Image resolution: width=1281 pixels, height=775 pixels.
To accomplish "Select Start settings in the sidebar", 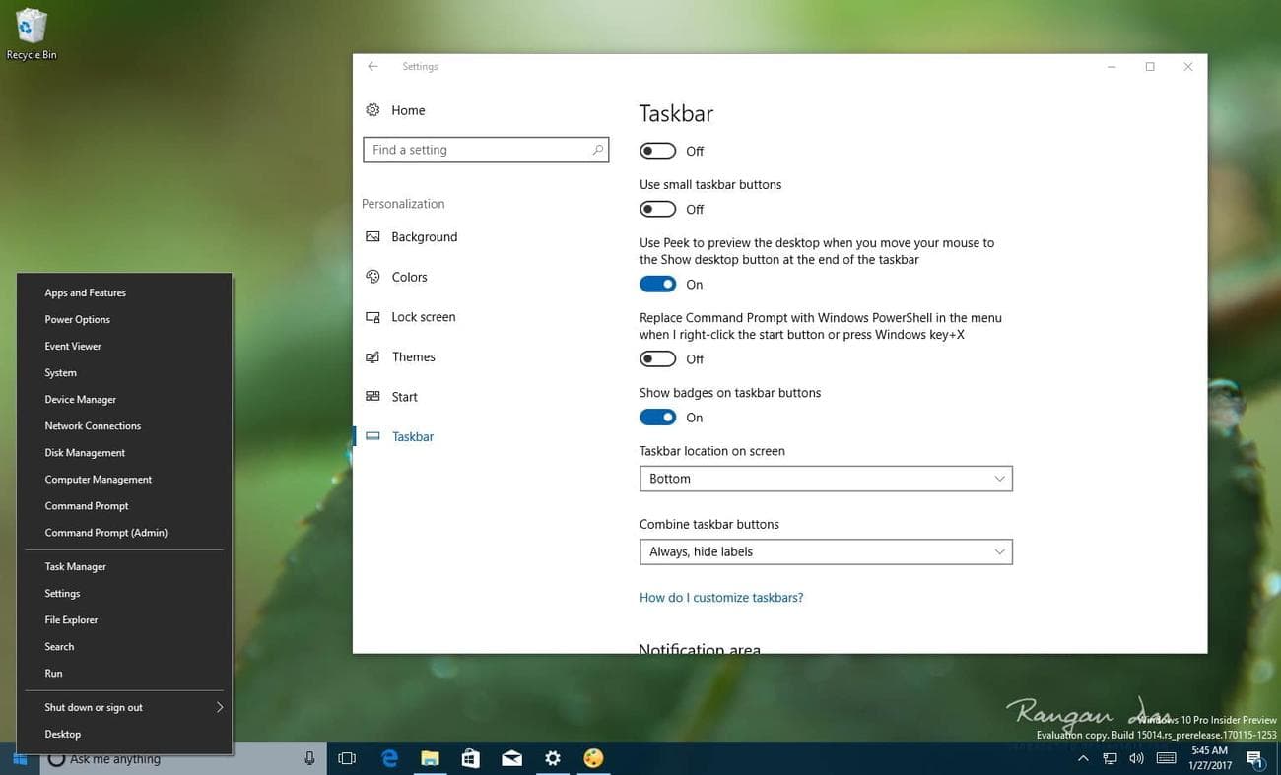I will pos(404,396).
